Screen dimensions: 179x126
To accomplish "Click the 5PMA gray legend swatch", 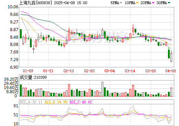I will coord(121,2).
